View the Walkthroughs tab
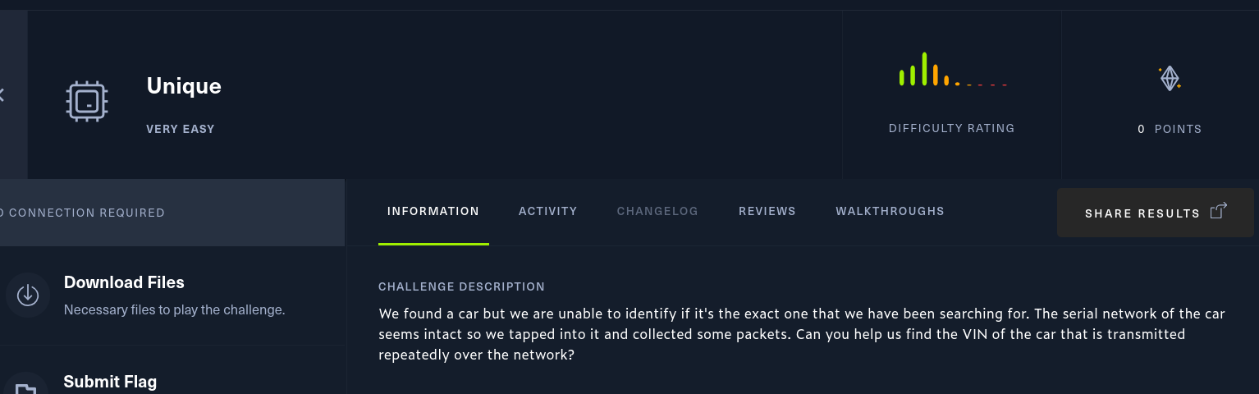The width and height of the screenshot is (1259, 394). tap(890, 211)
